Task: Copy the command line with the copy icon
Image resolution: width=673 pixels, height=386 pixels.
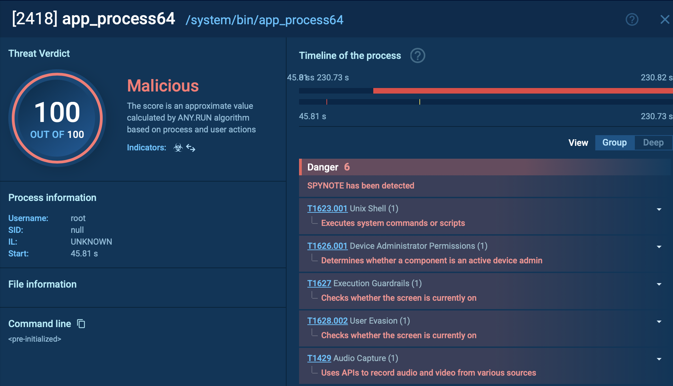Action: coord(81,324)
